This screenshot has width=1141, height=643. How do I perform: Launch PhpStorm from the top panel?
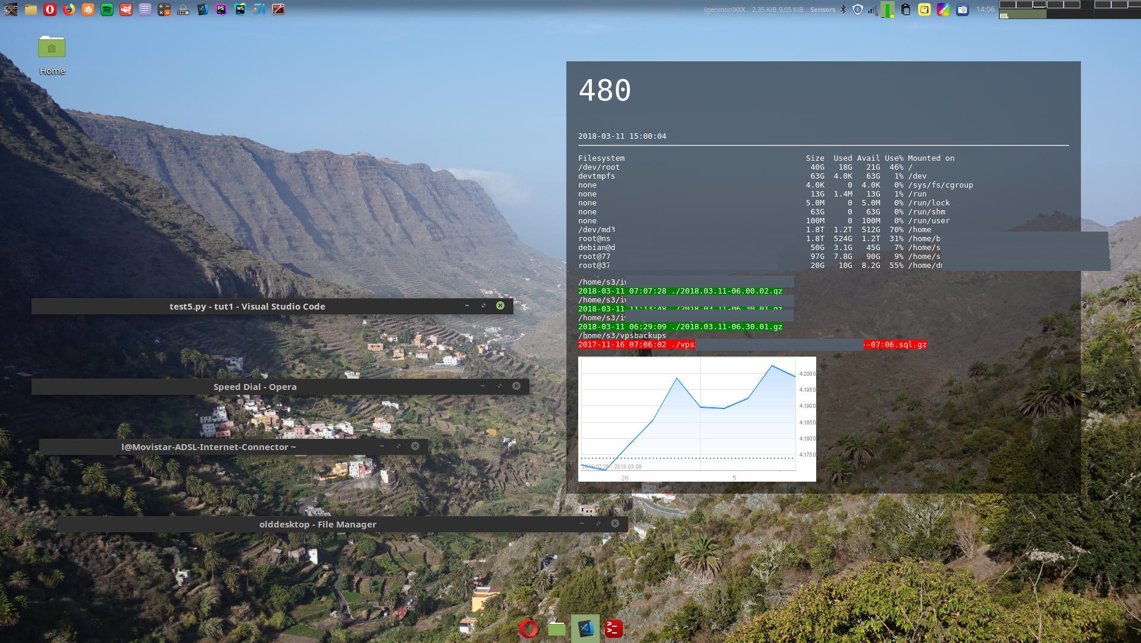(221, 10)
